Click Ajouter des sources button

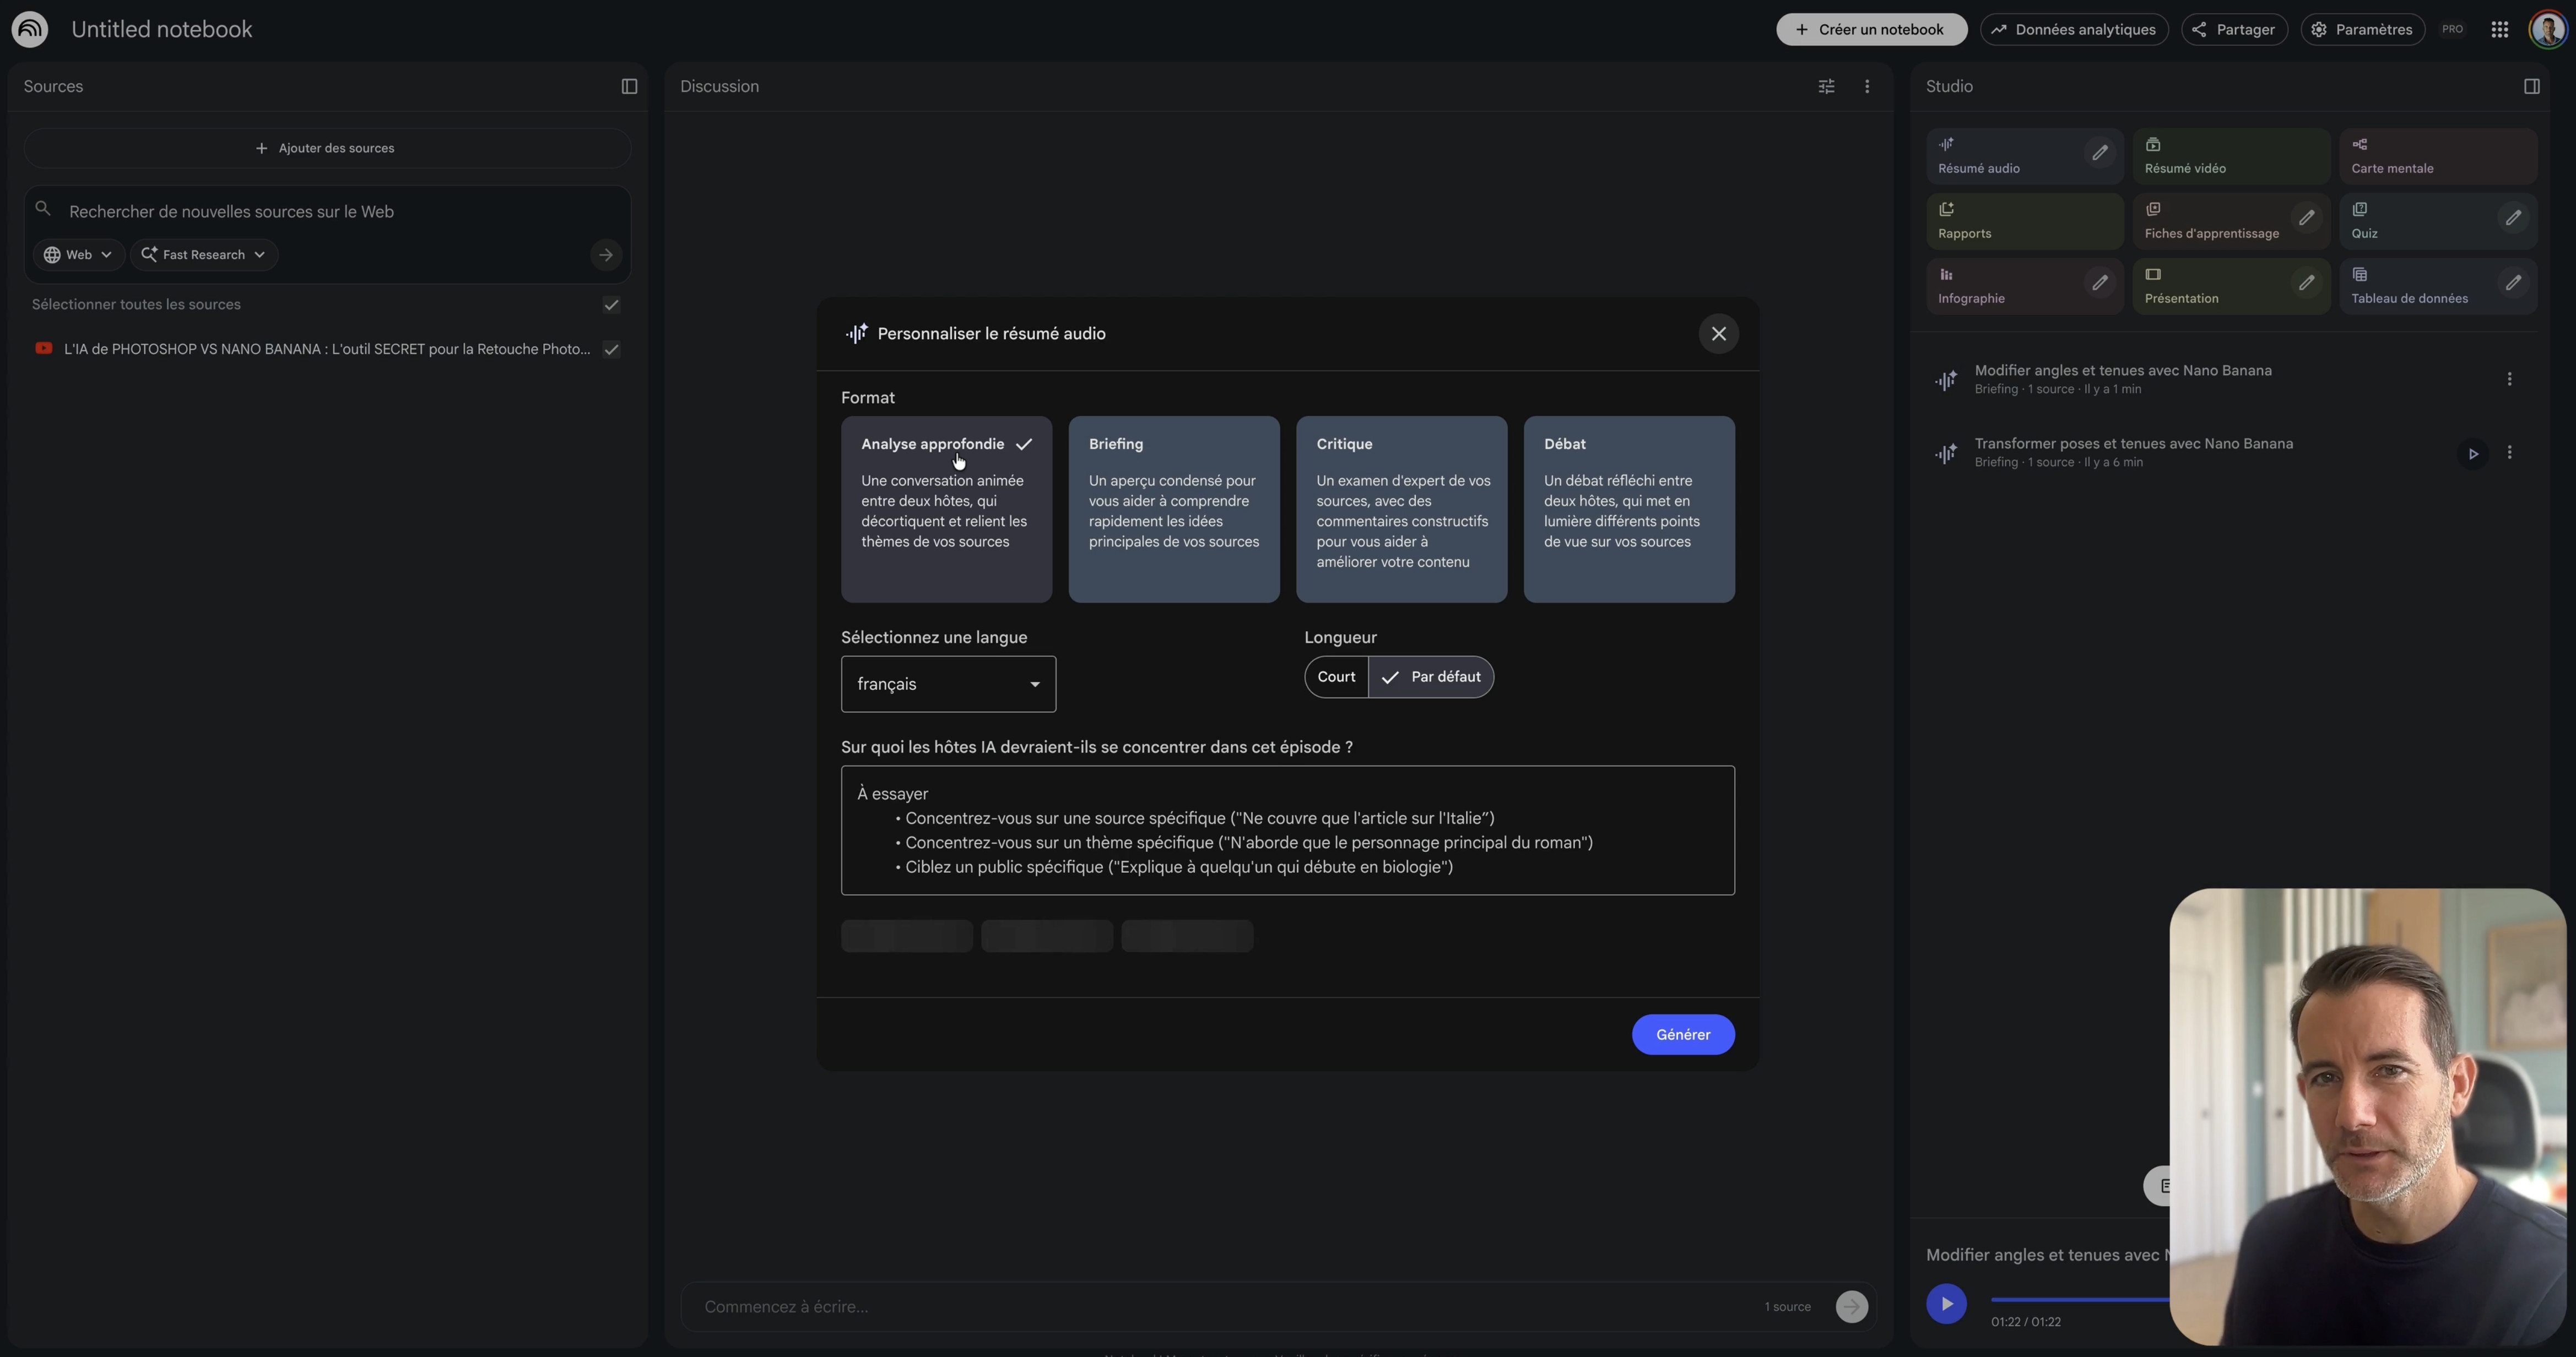[x=326, y=149]
